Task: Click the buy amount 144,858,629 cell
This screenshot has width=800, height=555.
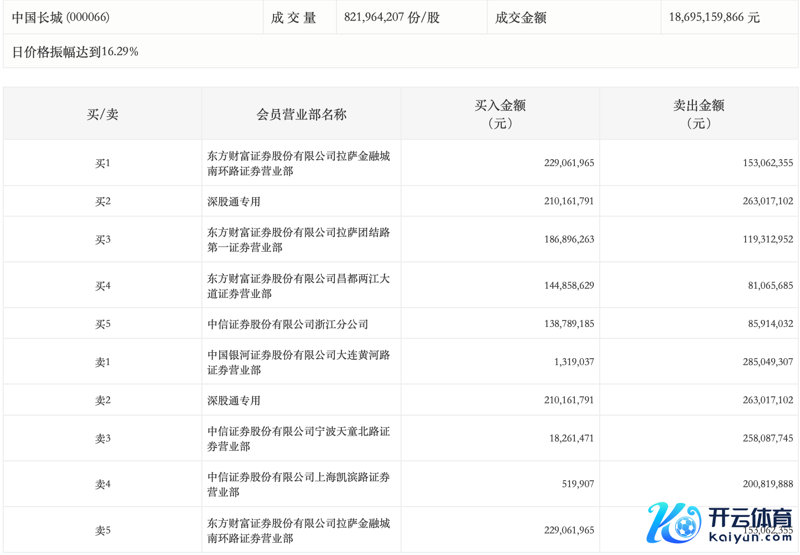Action: click(569, 286)
